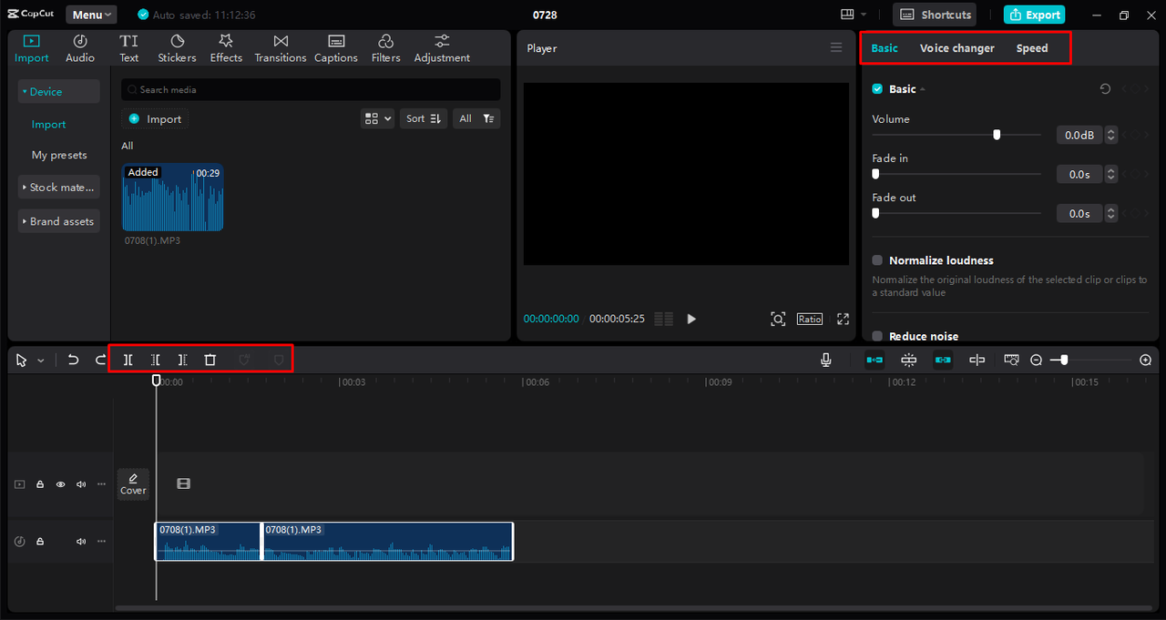This screenshot has height=620, width=1166.
Task: Open more options for the video track
Action: coord(101,484)
